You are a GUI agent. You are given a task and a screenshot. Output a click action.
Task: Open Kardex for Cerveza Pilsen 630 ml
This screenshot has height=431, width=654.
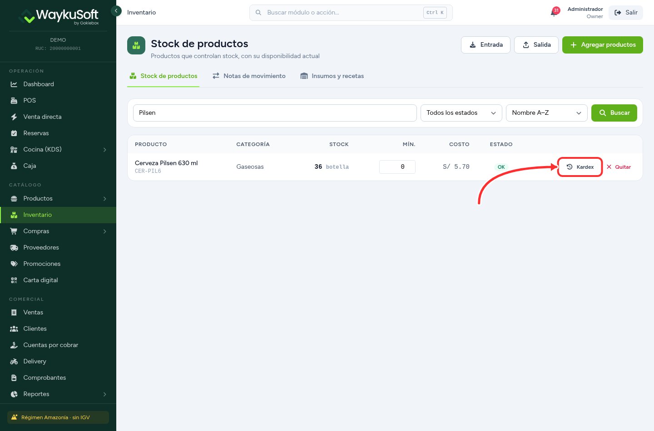[580, 167]
